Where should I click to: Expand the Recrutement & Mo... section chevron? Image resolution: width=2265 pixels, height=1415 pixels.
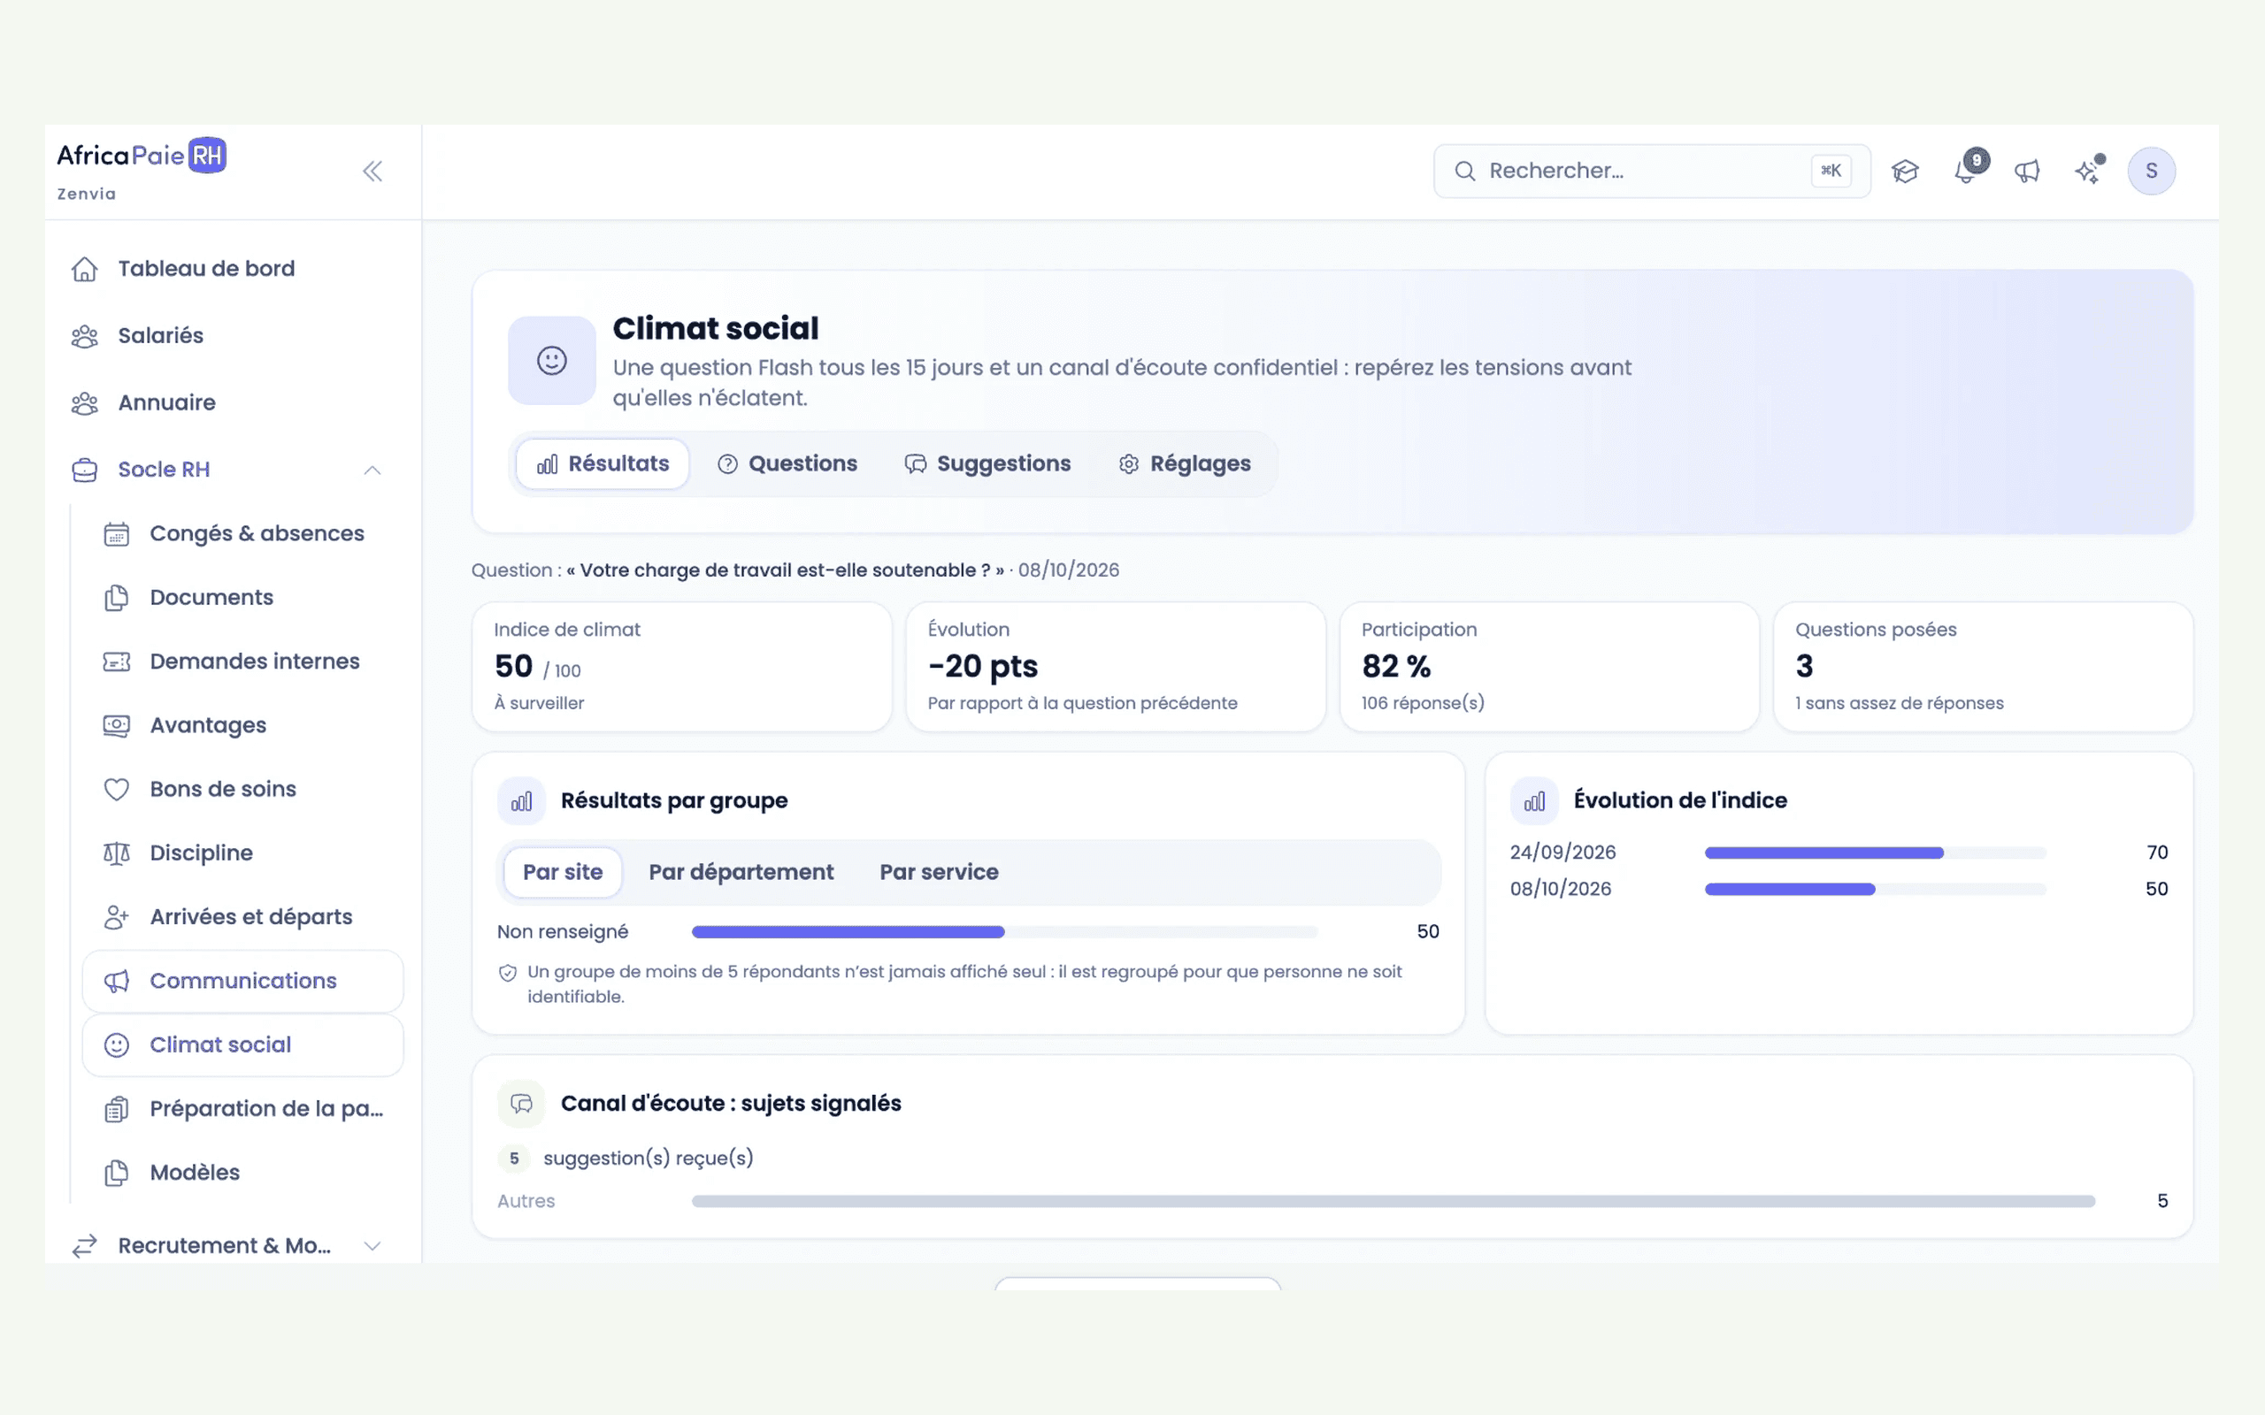(372, 1245)
